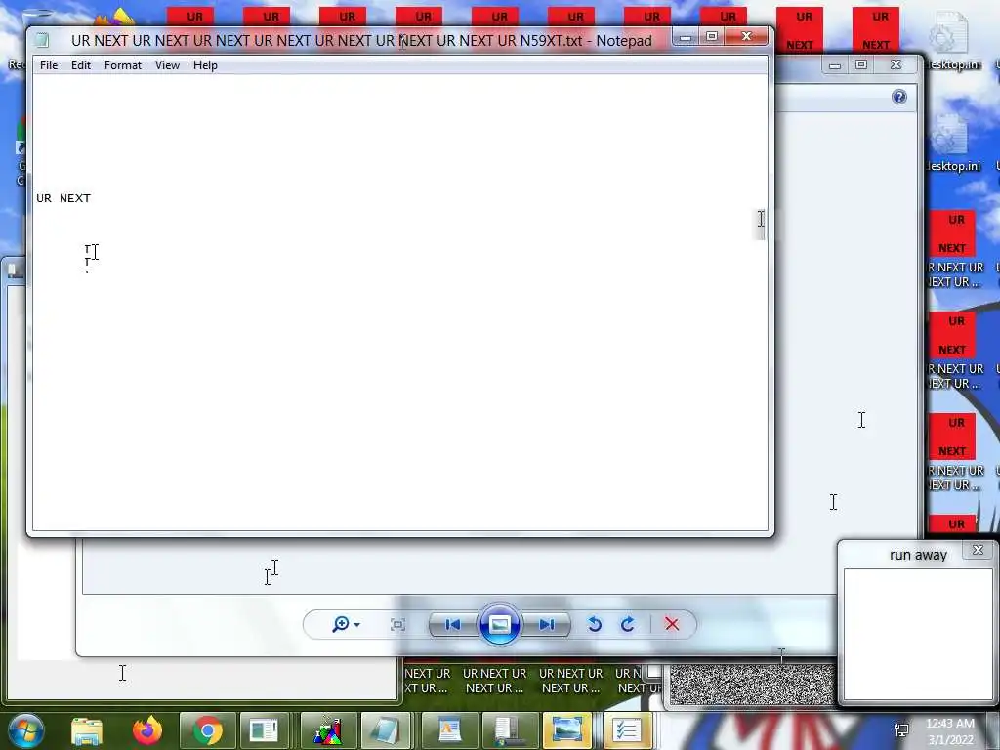1000x750 pixels.
Task: Rotate image clockwise in Photo Viewer
Action: pos(628,624)
